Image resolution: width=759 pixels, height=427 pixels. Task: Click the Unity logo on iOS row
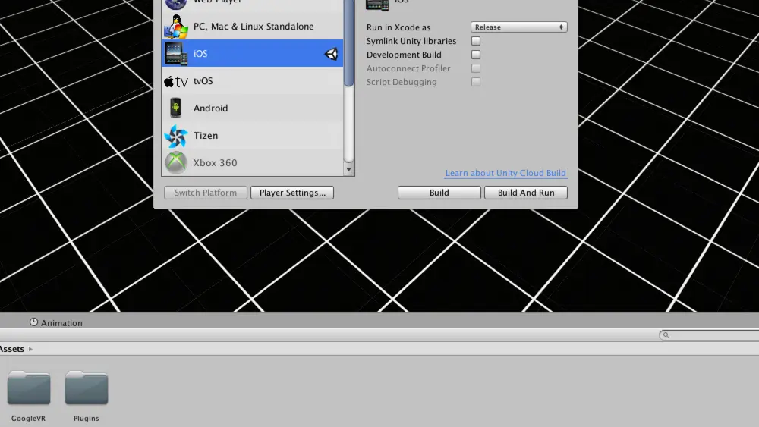pyautogui.click(x=331, y=54)
